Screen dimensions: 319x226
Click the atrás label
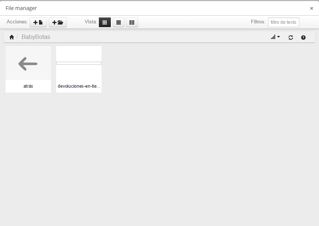28,86
